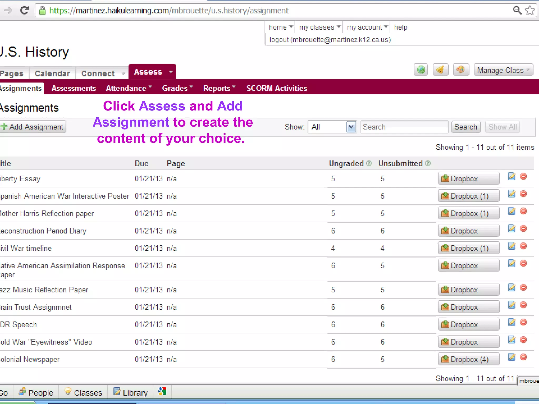Open Classes in the bottom bar
539x404 pixels.
pos(83,392)
